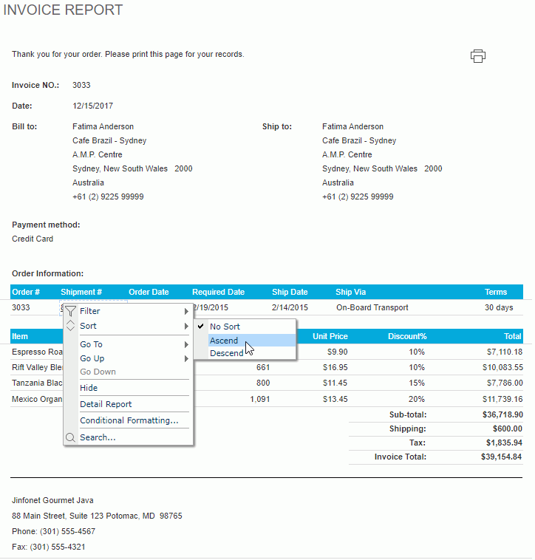
Task: Choose Hide from context menu
Action: pos(129,388)
